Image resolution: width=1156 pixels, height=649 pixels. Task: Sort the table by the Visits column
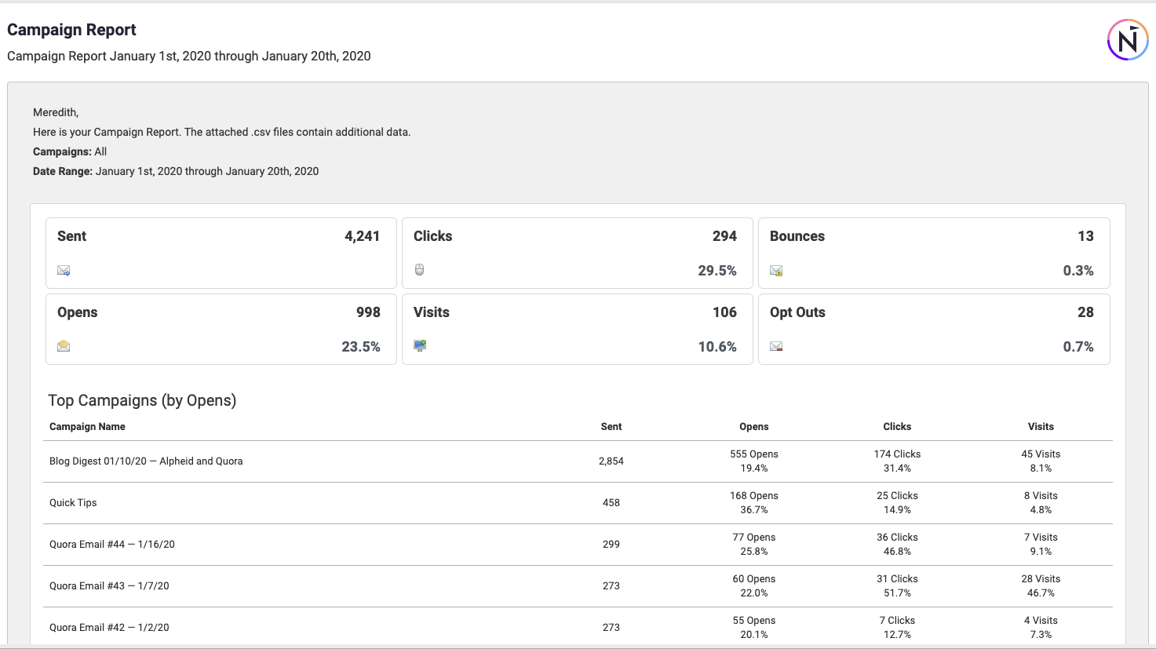coord(1041,426)
